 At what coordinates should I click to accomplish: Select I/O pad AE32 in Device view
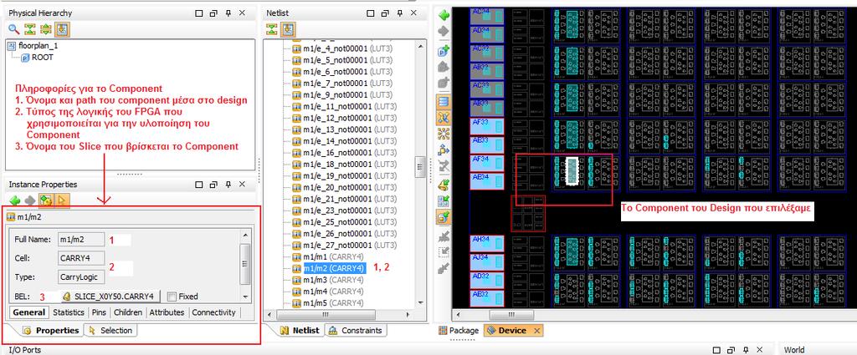487,298
